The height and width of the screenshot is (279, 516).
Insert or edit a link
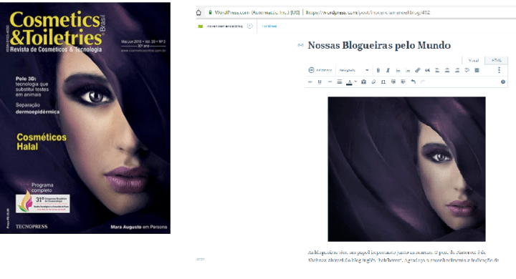coord(418,70)
